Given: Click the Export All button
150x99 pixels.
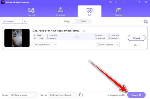Looking at the screenshot, I should point(136,95).
